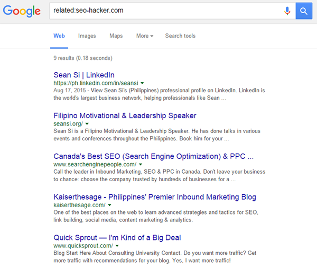317x267 pixels.
Task: Switch to the Images tab
Action: [x=87, y=36]
